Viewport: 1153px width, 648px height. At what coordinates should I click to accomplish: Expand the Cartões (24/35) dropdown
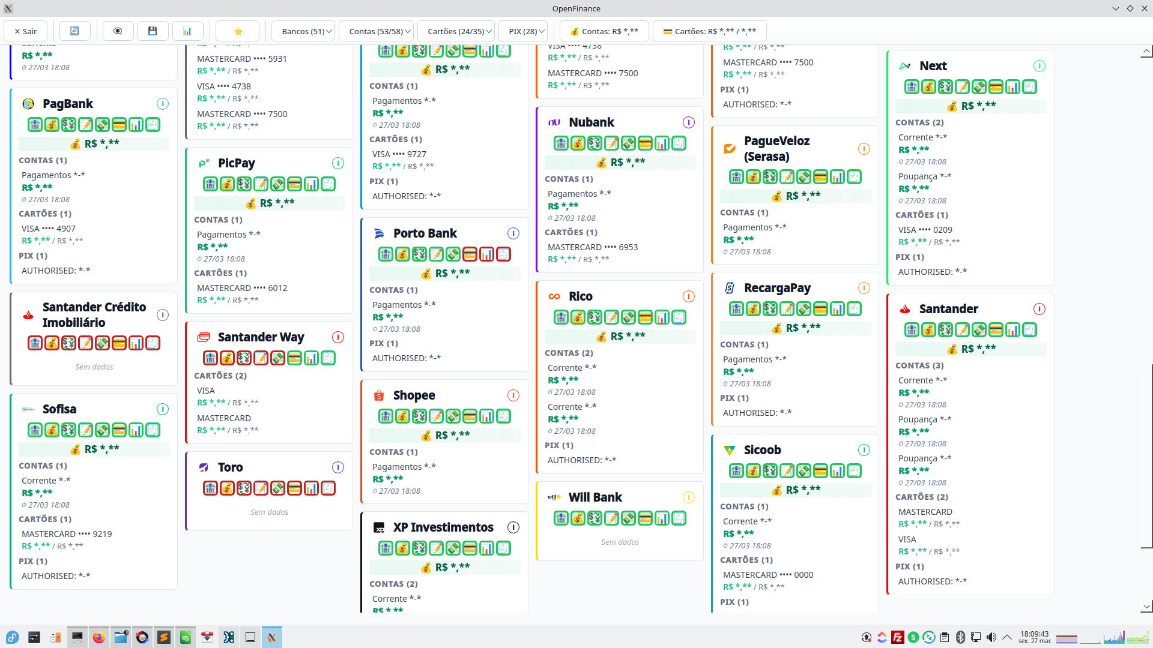456,31
